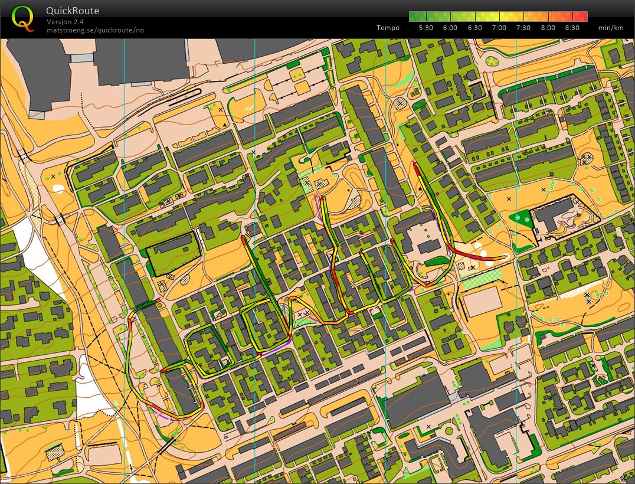Select the 7:00 tempo scale mark

(499, 28)
